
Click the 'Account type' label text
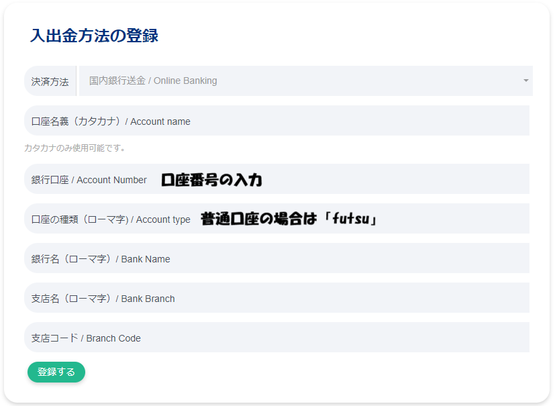click(x=163, y=219)
